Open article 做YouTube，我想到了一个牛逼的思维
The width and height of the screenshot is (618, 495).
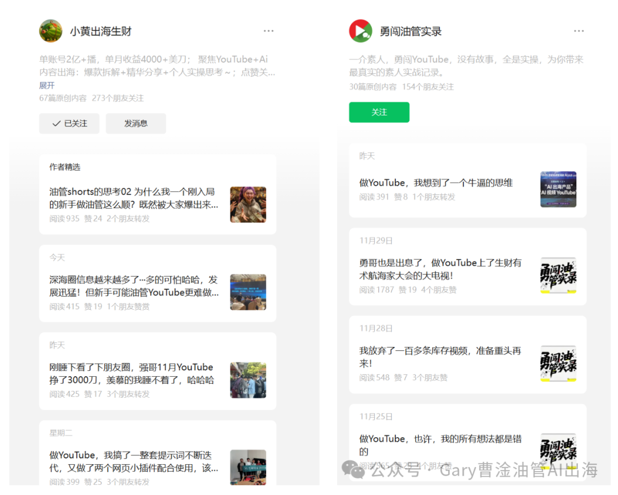435,182
